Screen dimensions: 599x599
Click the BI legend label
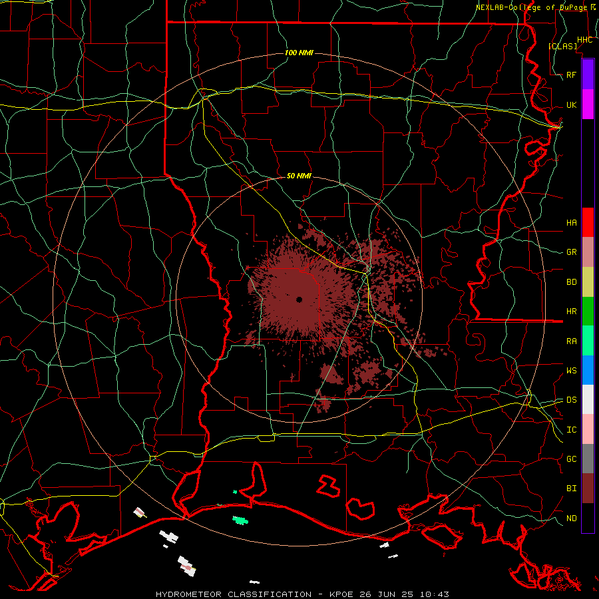click(572, 489)
